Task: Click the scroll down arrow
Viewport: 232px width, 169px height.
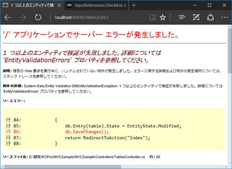Action: pos(230,163)
